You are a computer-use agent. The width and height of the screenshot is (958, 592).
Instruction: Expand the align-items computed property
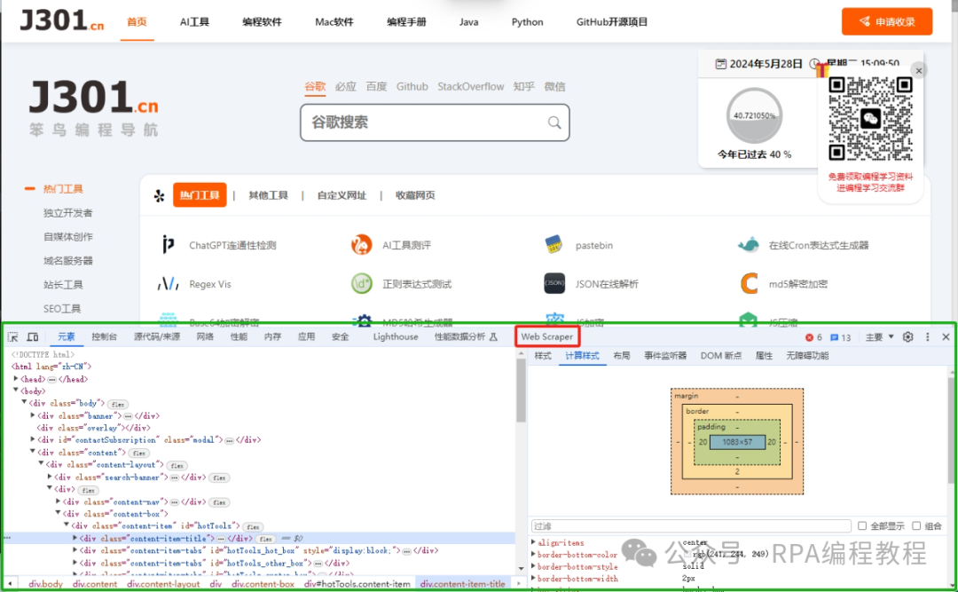[533, 542]
